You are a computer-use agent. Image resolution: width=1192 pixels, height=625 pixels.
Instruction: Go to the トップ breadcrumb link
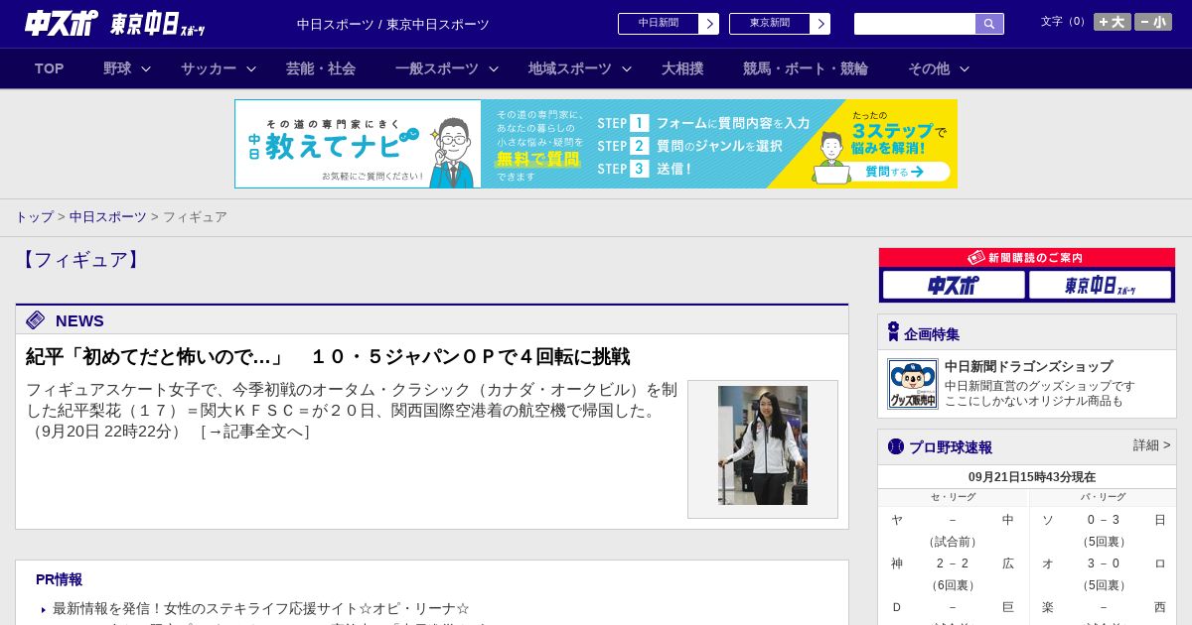[x=34, y=216]
